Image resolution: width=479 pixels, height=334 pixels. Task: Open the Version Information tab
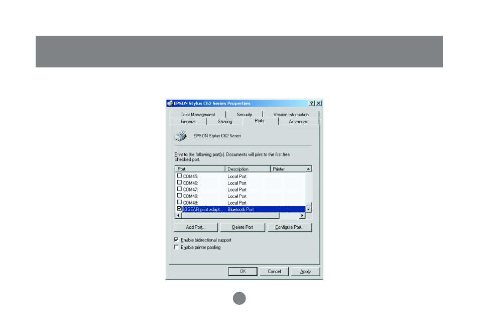[291, 115]
